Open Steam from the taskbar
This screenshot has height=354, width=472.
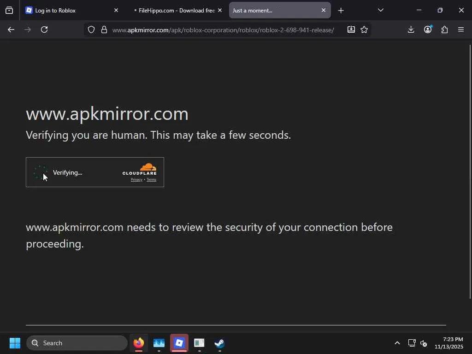[x=219, y=343]
